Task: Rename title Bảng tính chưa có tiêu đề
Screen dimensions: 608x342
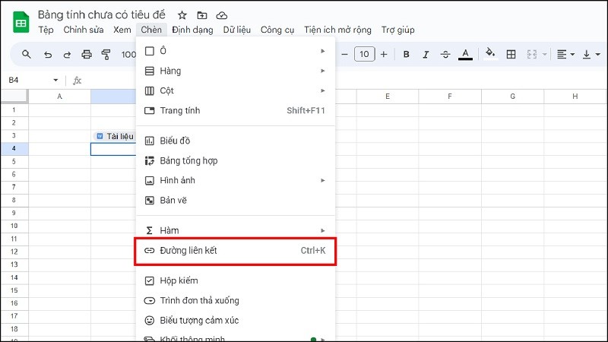Action: tap(101, 14)
